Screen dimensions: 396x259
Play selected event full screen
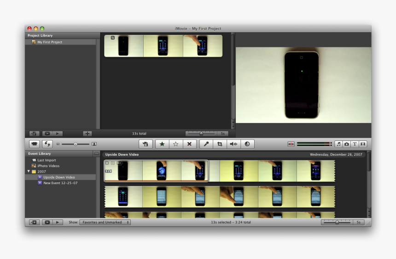(x=47, y=222)
